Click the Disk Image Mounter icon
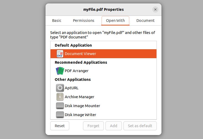Image resolution: width=203 pixels, height=139 pixels. click(x=60, y=106)
